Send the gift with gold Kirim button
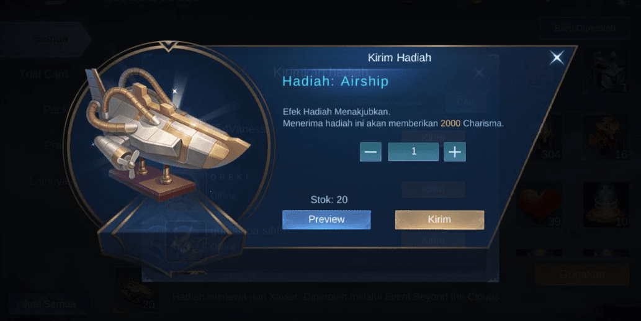Screen dimensions: 641x321 click(439, 220)
